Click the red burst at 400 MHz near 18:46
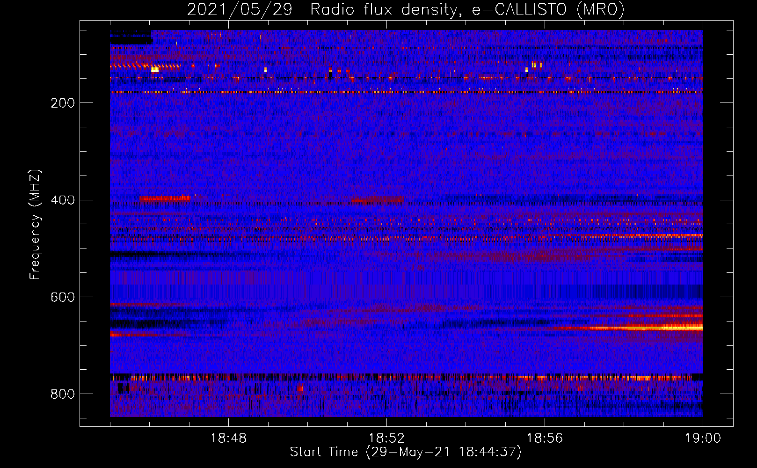Viewport: 757px width, 468px height. coord(165,198)
